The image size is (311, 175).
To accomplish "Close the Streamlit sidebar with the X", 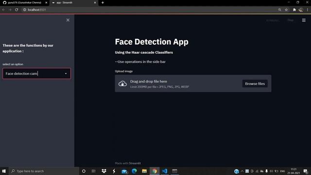I will pyautogui.click(x=68, y=20).
